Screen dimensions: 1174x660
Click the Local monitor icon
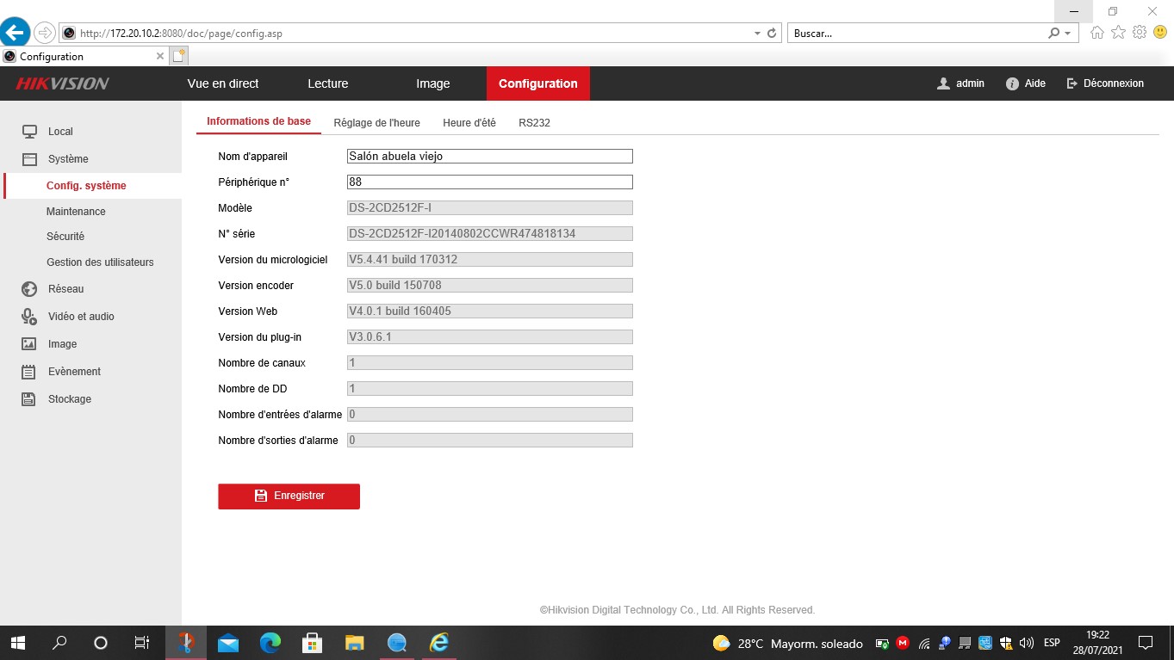pos(28,131)
